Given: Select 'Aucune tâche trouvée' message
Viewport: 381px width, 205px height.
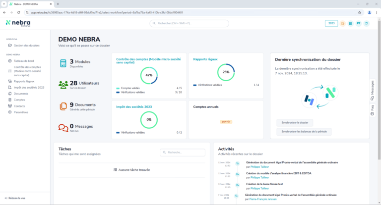Looking at the screenshot, I should pyautogui.click(x=134, y=170).
